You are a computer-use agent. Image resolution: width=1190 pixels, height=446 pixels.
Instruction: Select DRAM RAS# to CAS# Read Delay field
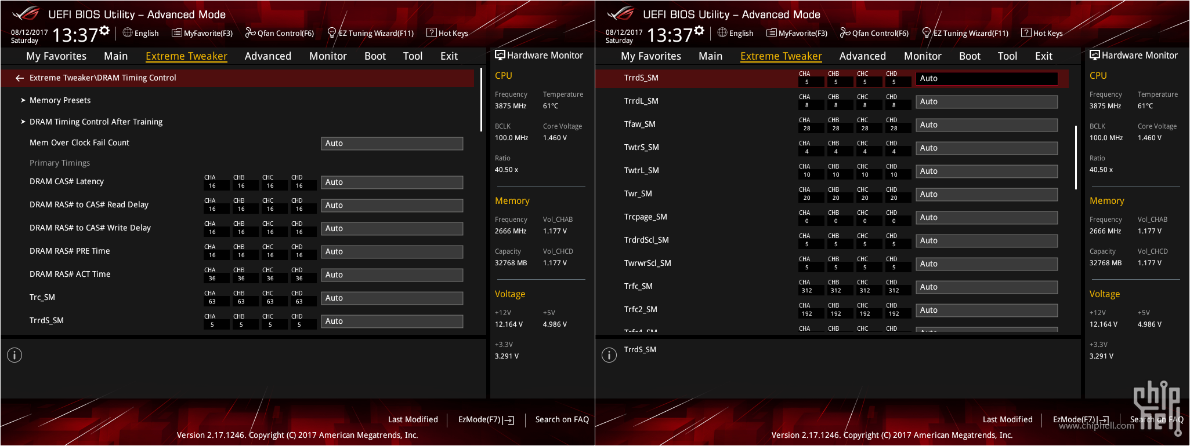pos(392,205)
